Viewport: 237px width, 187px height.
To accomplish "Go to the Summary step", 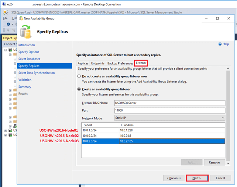I will point(25,87).
